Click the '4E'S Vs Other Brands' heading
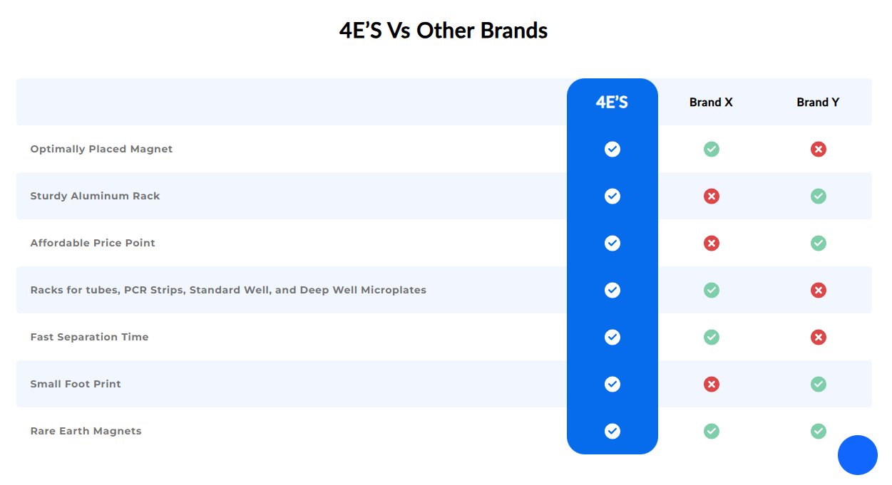 coord(444,31)
